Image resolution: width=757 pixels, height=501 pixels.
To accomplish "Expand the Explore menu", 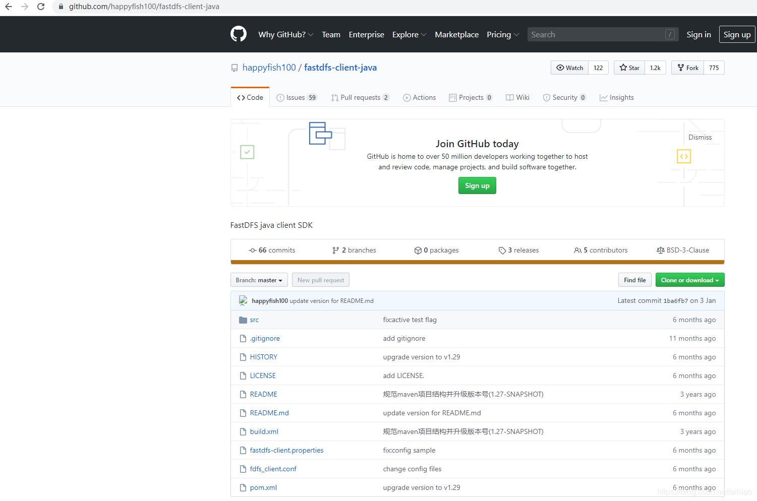I will 410,35.
